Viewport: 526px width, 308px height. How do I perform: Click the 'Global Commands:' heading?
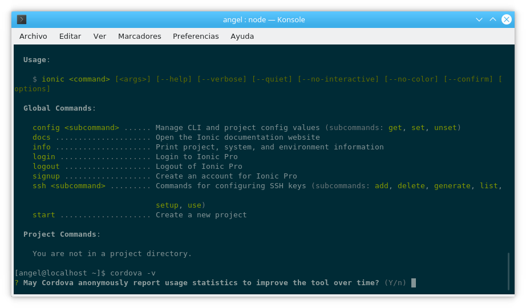tap(59, 108)
